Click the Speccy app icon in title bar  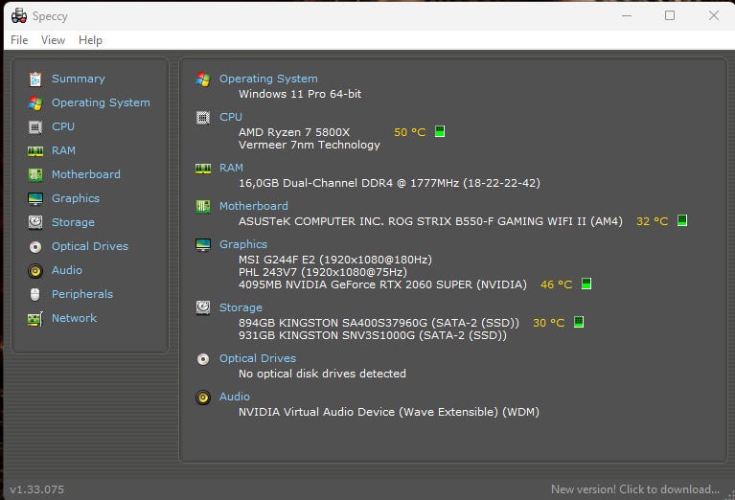coord(19,16)
